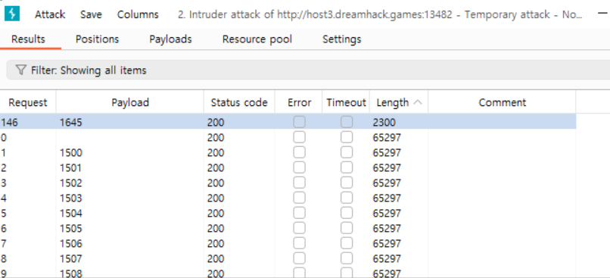Image resolution: width=610 pixels, height=278 pixels.
Task: Sort by the Payload column header
Action: point(130,102)
